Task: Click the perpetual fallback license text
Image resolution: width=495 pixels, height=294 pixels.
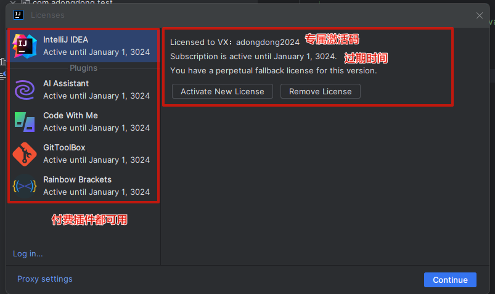Action: [x=273, y=71]
